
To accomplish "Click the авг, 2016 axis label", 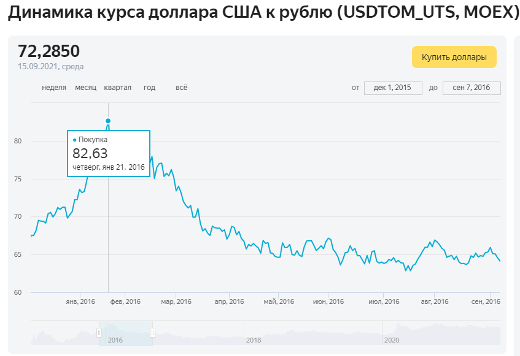I will point(435,301).
